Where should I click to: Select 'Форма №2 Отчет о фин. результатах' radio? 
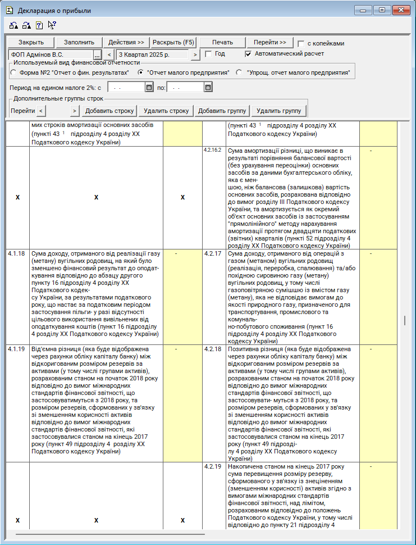click(x=13, y=72)
